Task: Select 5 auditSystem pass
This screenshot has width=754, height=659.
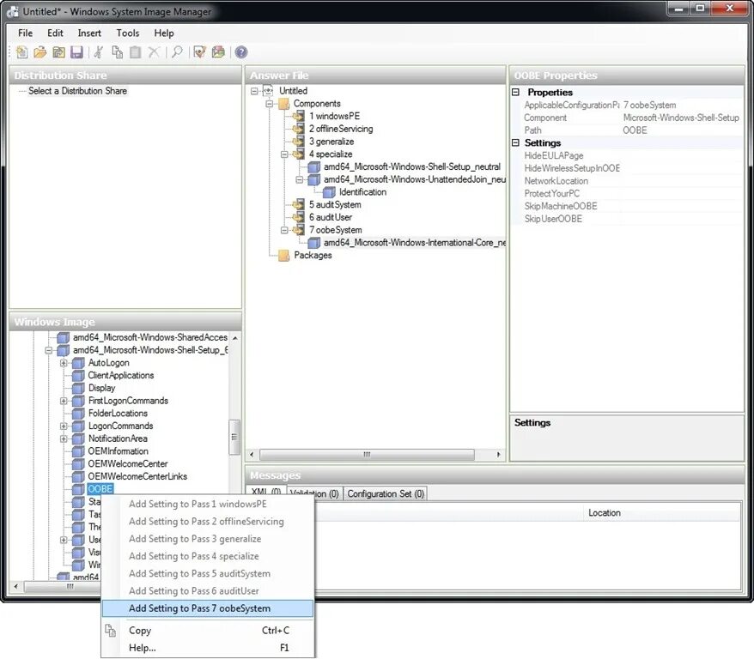Action: [x=335, y=204]
